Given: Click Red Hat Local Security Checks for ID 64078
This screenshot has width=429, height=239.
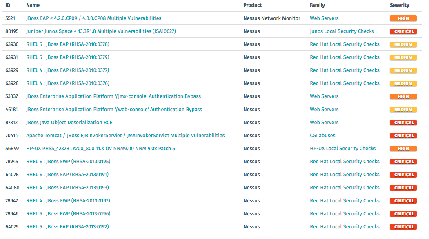Looking at the screenshot, I should pos(345,175).
